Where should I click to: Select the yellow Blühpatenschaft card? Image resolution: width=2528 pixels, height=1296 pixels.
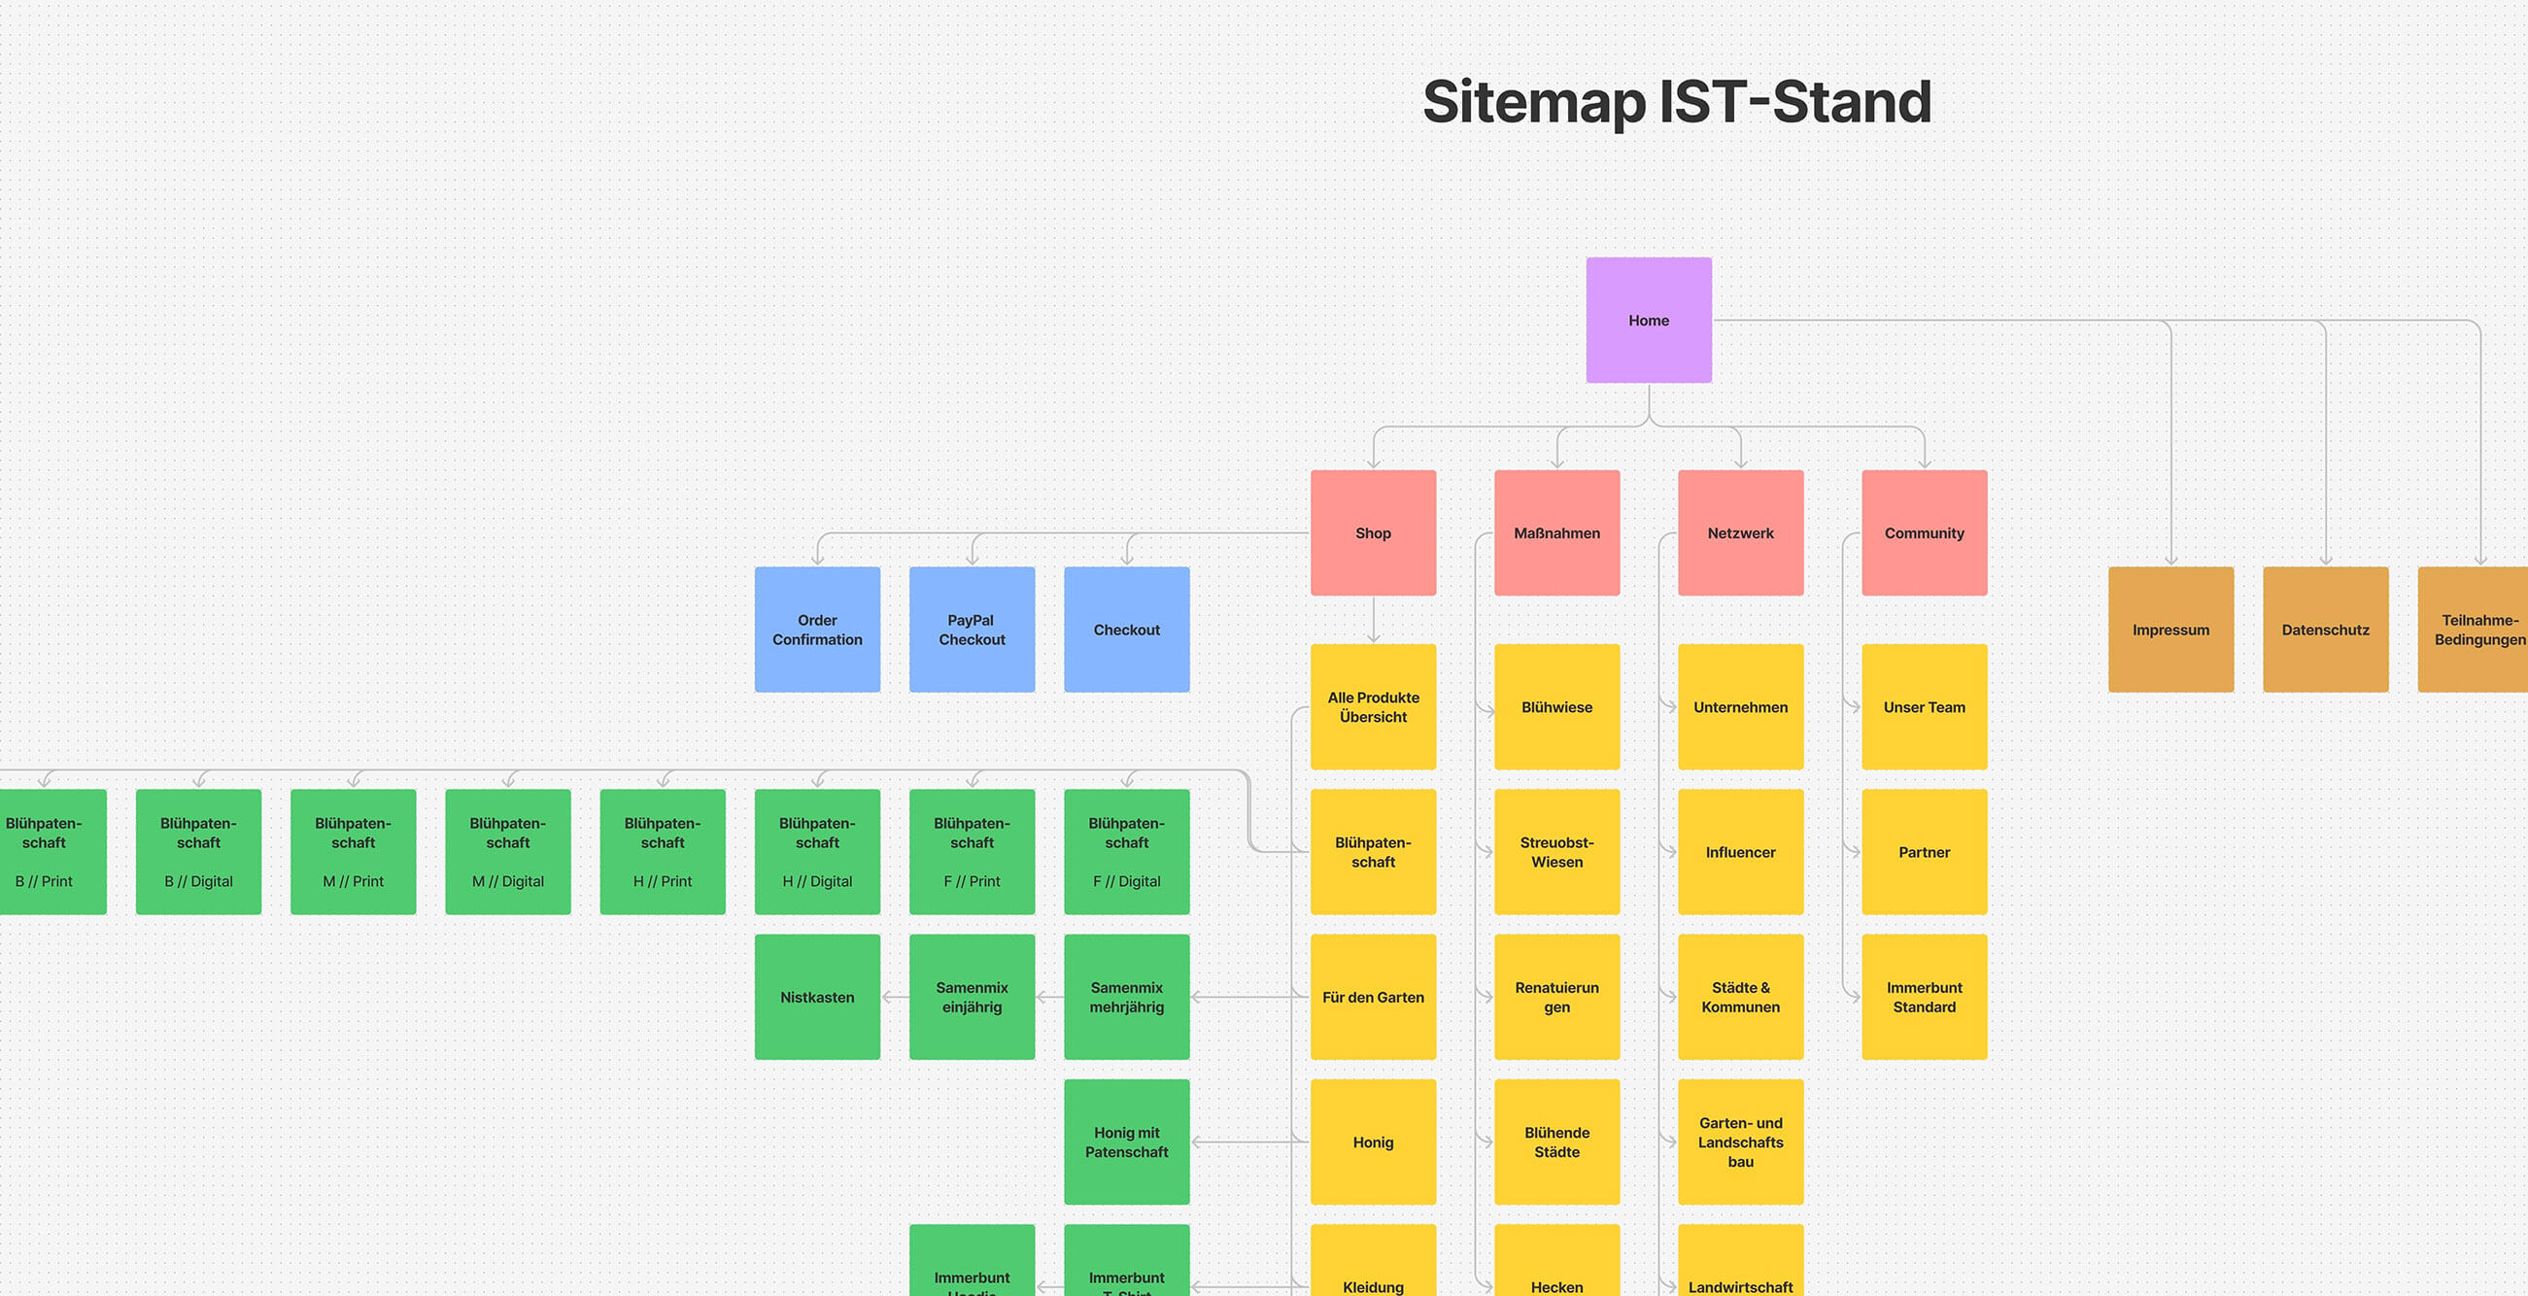click(1373, 852)
